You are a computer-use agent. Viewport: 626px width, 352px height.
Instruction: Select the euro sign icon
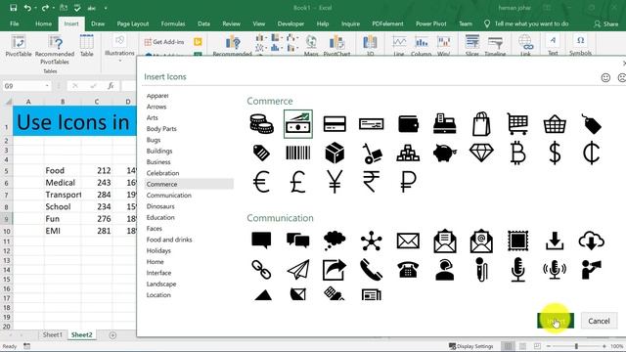coord(261,182)
